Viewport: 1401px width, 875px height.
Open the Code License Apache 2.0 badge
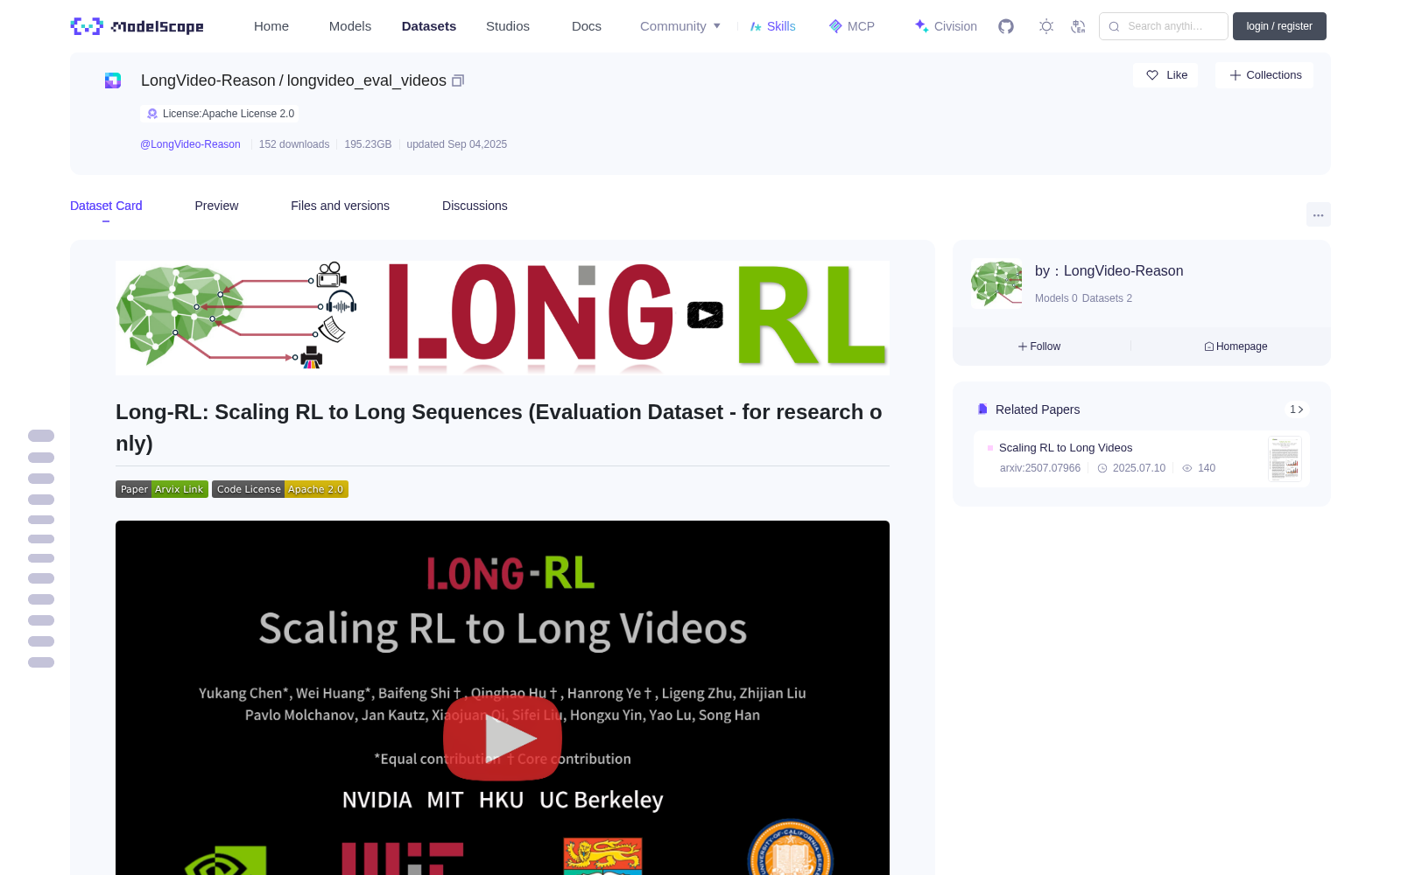point(280,489)
